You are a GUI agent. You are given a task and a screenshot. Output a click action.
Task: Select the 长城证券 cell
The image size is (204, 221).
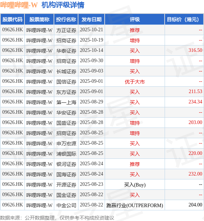pyautogui.click(x=66, y=71)
